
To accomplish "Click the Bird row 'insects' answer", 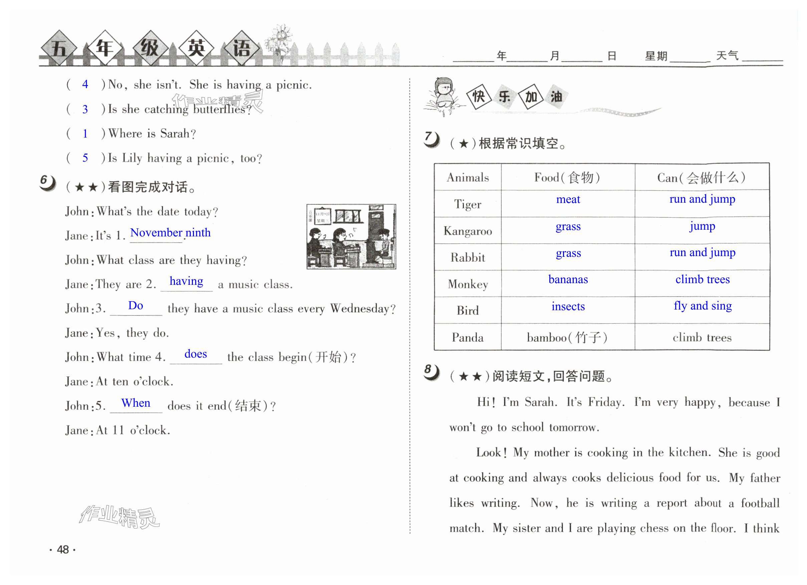I will [568, 307].
